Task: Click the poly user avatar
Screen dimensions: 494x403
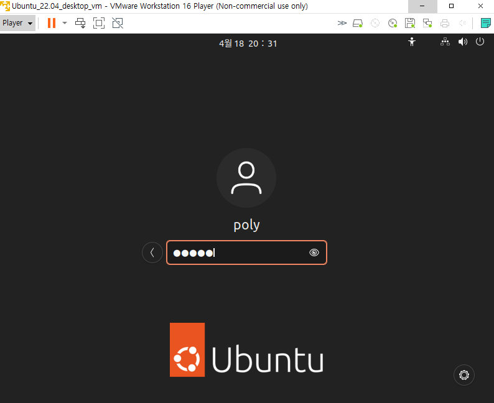Action: (x=246, y=178)
